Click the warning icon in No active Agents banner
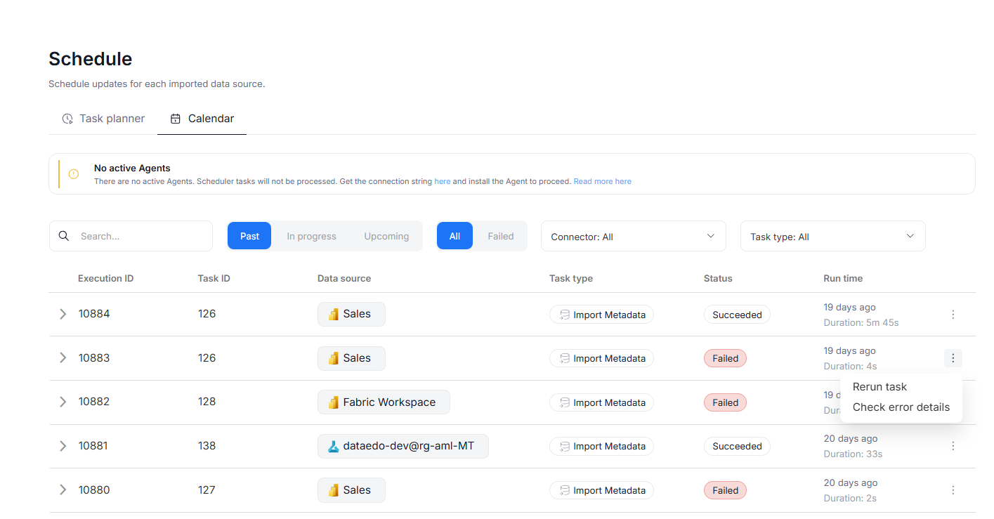Screen dimensions: 994x519 click(x=74, y=174)
